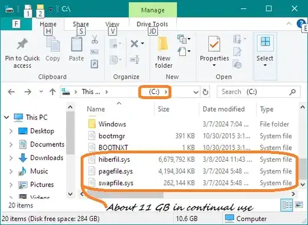
Task: Minimize the ribbon with chevron
Action: (289, 24)
